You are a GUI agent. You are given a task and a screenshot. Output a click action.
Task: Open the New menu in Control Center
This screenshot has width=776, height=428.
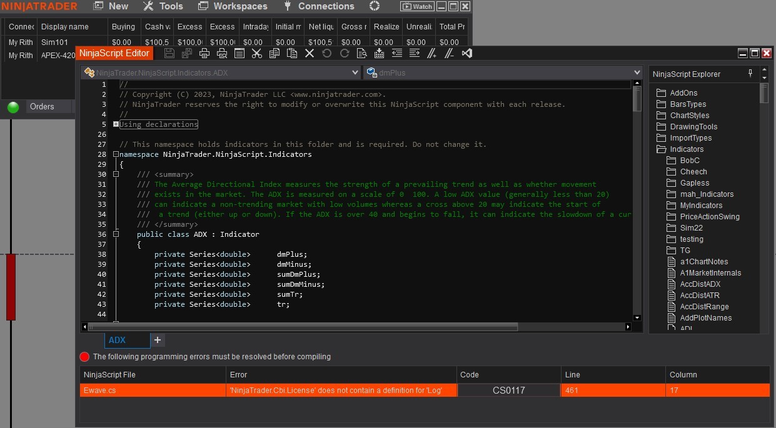tap(111, 6)
